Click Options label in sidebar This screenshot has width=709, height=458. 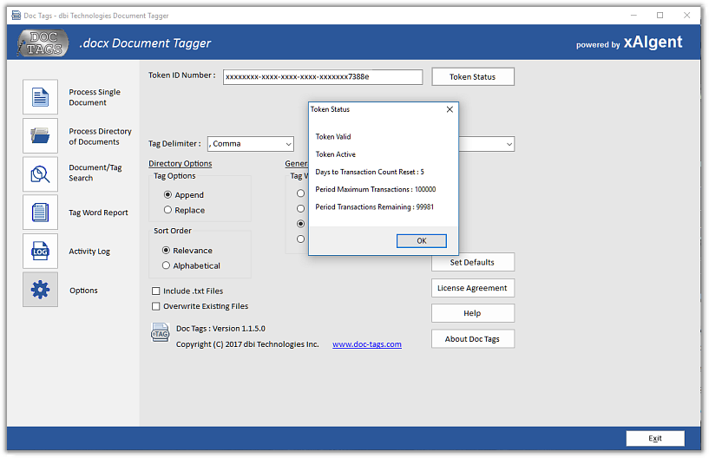point(83,291)
